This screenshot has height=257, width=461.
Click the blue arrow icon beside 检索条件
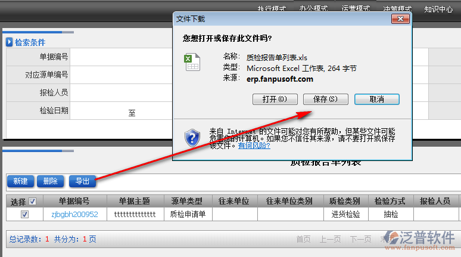point(9,42)
